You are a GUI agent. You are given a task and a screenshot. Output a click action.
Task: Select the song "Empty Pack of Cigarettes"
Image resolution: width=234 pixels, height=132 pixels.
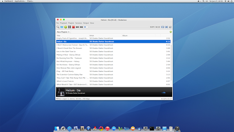pos(113,38)
